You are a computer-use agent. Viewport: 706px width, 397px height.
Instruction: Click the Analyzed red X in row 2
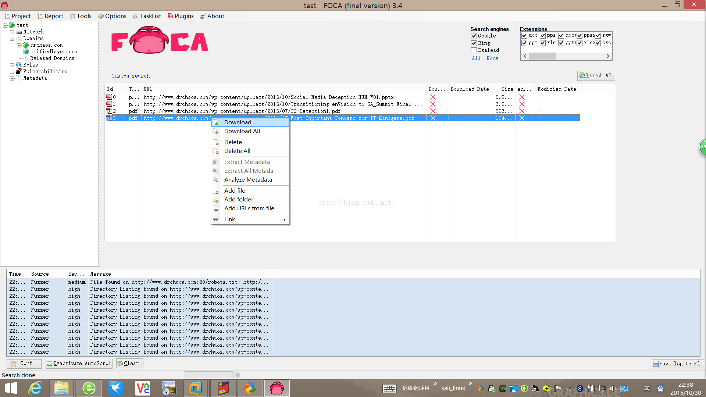tap(522, 111)
